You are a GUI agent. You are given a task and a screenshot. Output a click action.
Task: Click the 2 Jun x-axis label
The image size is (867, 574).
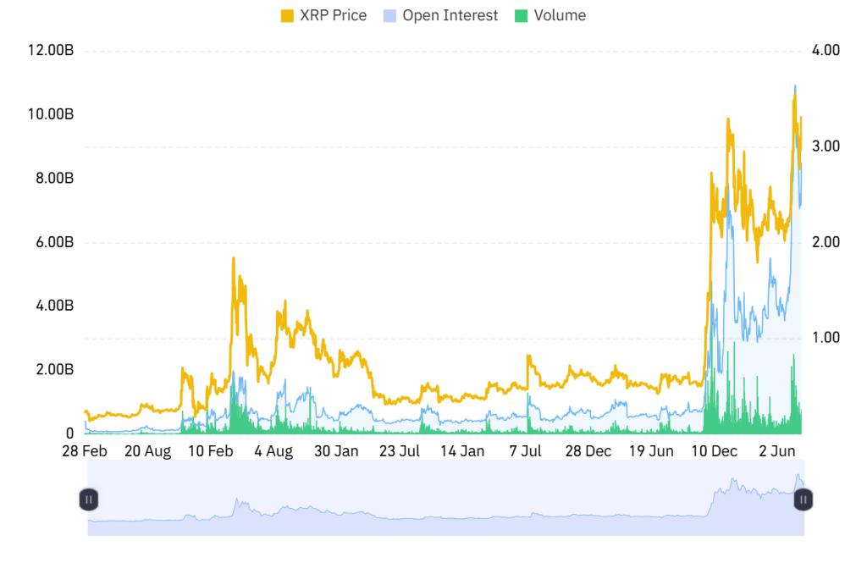777,451
